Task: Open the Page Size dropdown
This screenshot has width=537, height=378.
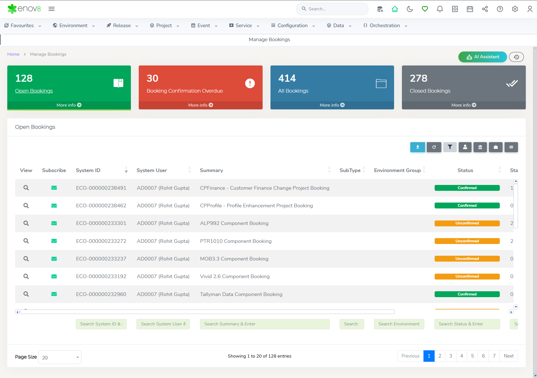Action: coord(60,357)
